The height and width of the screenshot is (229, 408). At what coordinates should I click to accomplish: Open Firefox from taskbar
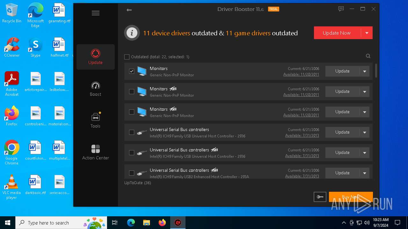162,223
